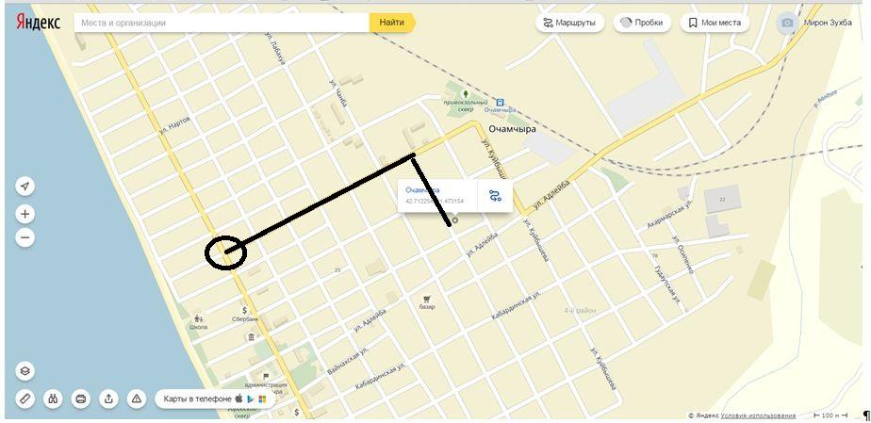This screenshot has width=871, height=423.
Task: Click the Найти search button
Action: pos(391,23)
